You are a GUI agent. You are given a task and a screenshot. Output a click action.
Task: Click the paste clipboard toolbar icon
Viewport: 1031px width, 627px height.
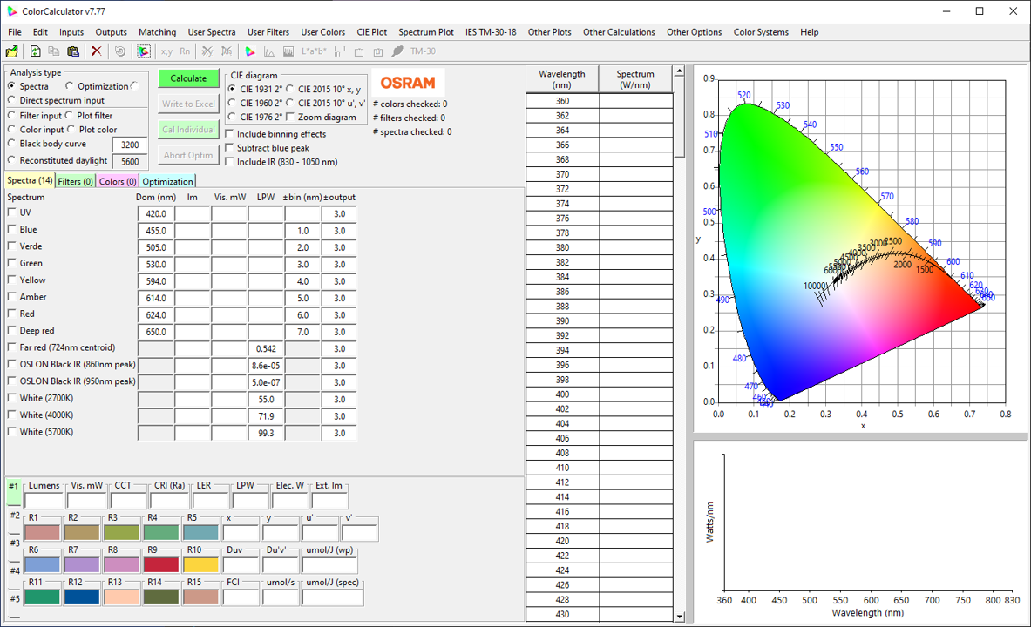[x=73, y=52]
